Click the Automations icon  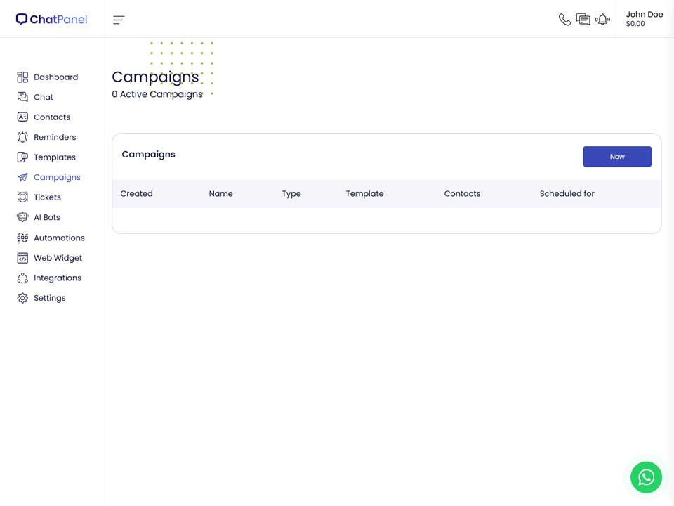pos(22,238)
